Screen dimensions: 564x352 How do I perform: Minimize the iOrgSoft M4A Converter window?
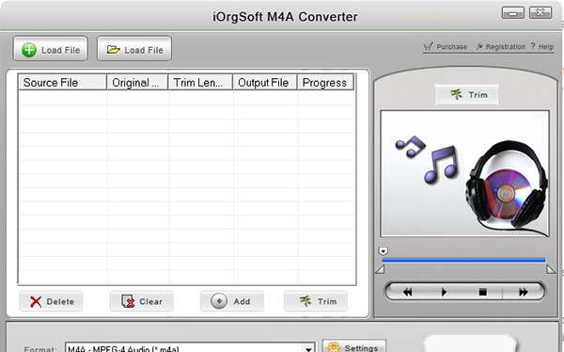pos(513,13)
